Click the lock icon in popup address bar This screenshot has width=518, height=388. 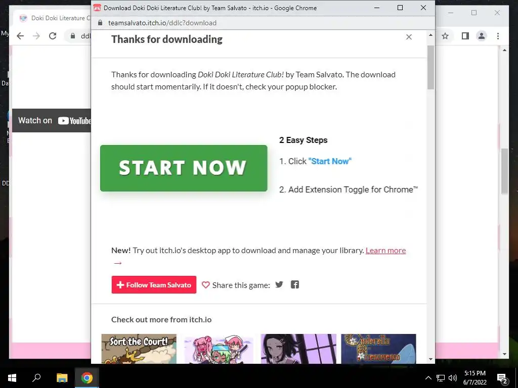pyautogui.click(x=100, y=23)
